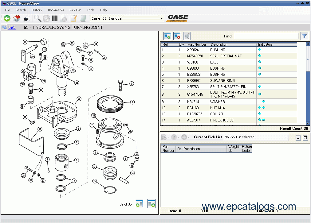Apply the filter funnel icon
Viewport: 311px width, 223px height.
click(x=304, y=36)
